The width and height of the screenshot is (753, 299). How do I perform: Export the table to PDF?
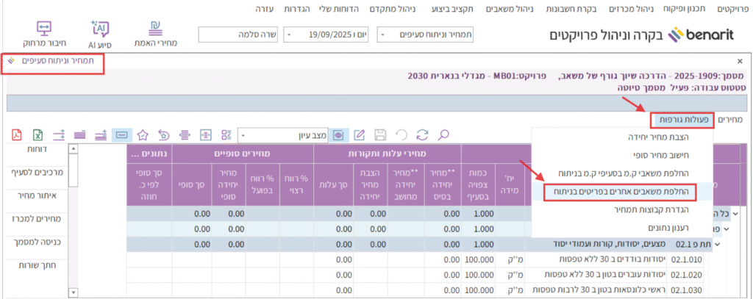(17, 135)
